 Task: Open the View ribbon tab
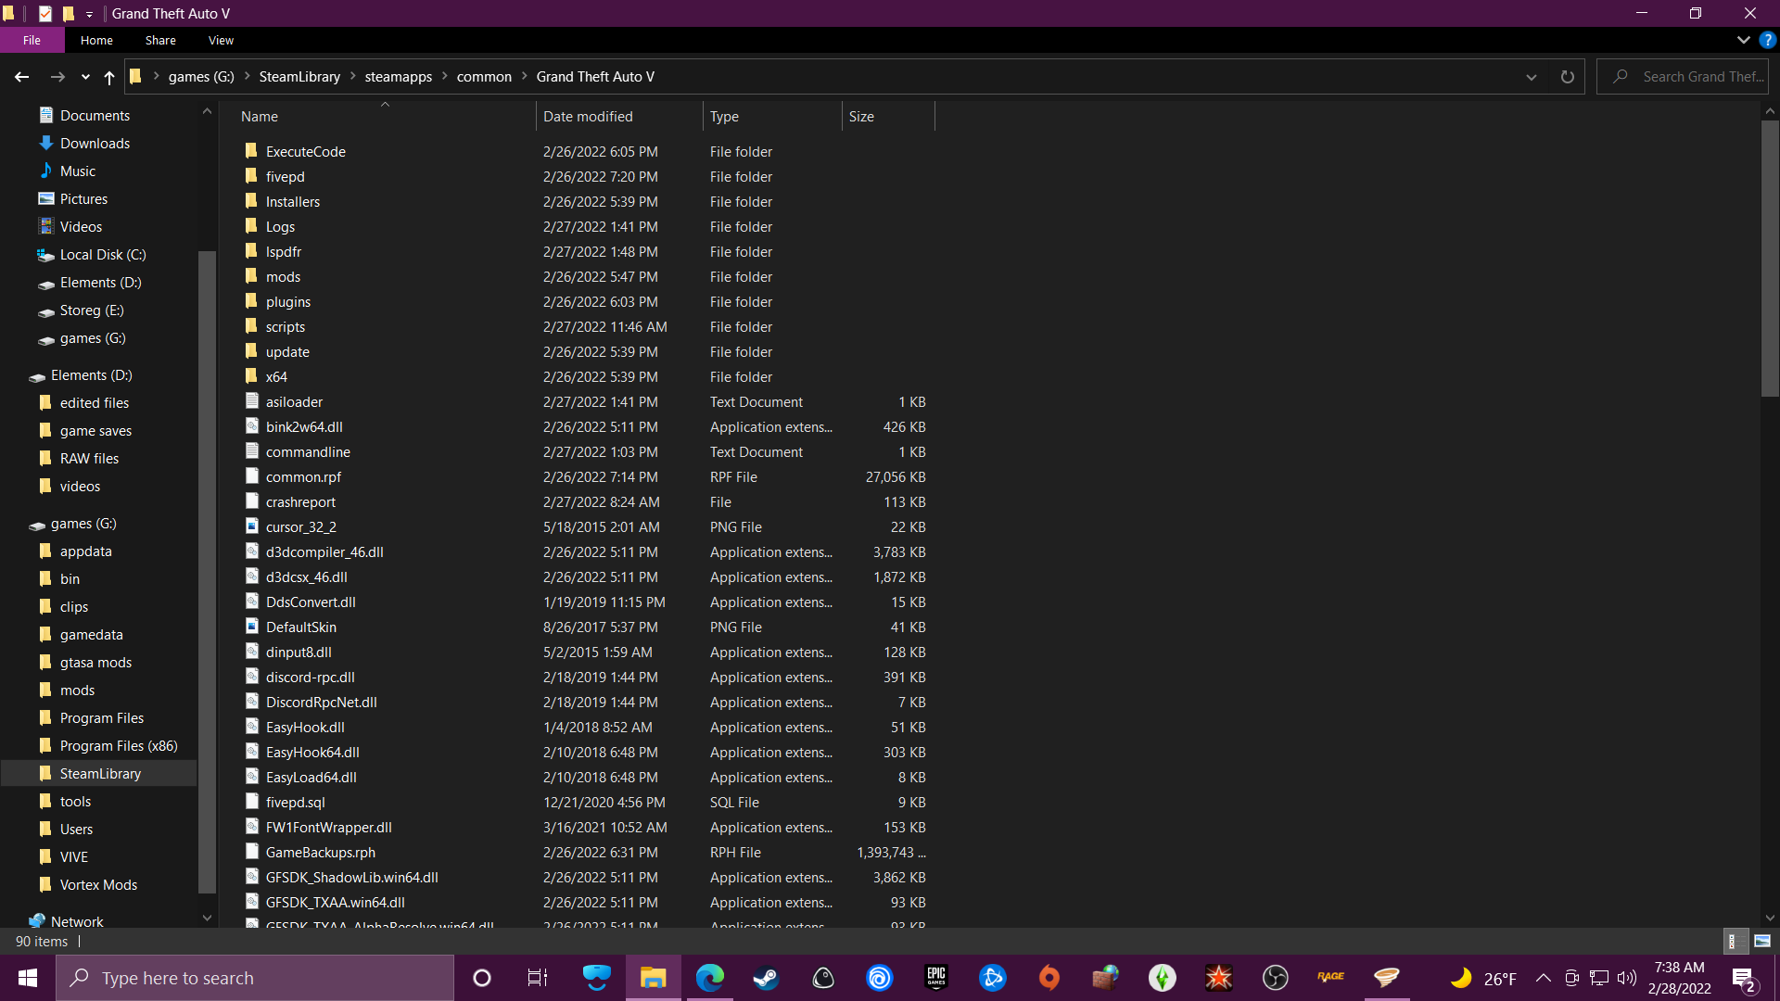pyautogui.click(x=221, y=40)
